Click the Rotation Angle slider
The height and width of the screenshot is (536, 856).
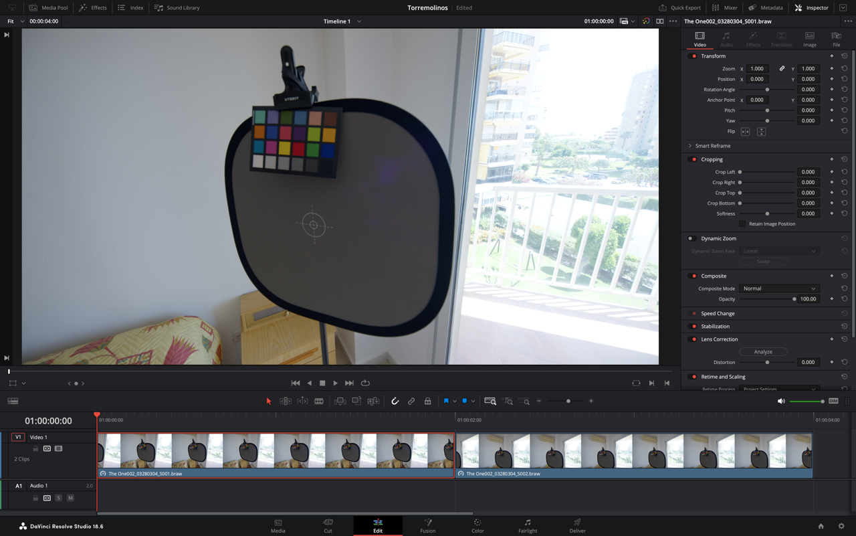(x=767, y=90)
